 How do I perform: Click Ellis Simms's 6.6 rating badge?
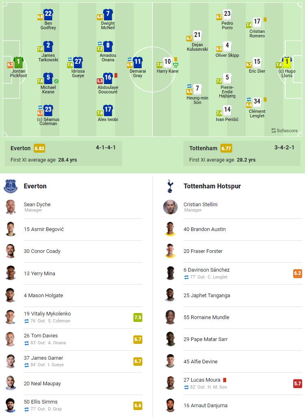click(138, 405)
